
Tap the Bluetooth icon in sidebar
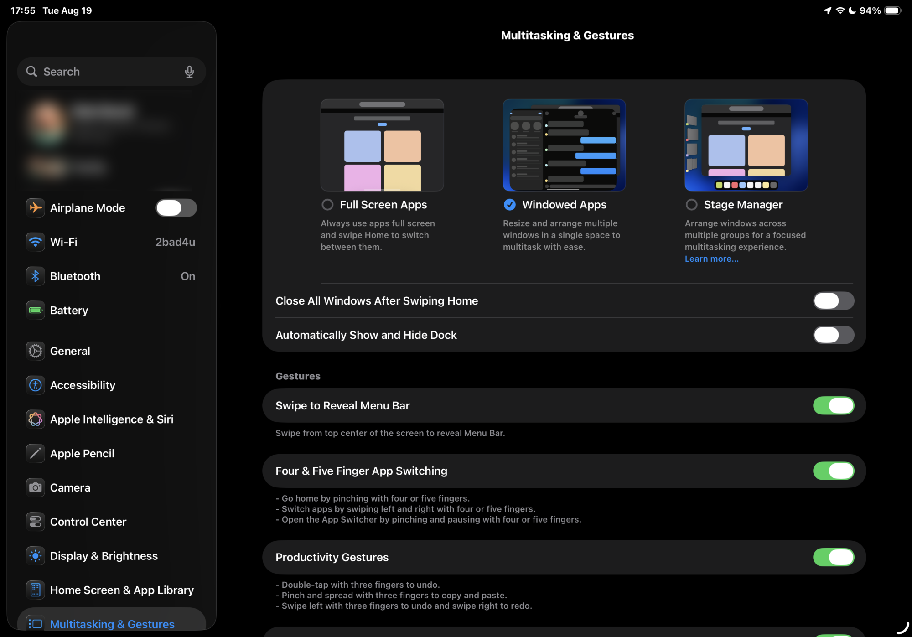tap(35, 276)
